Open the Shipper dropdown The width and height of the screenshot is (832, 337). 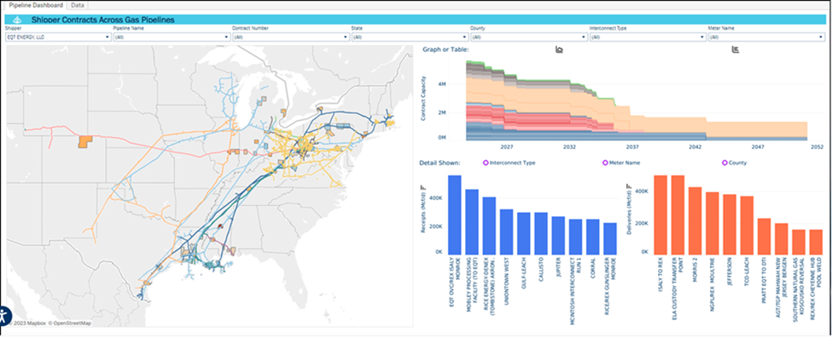pos(58,37)
